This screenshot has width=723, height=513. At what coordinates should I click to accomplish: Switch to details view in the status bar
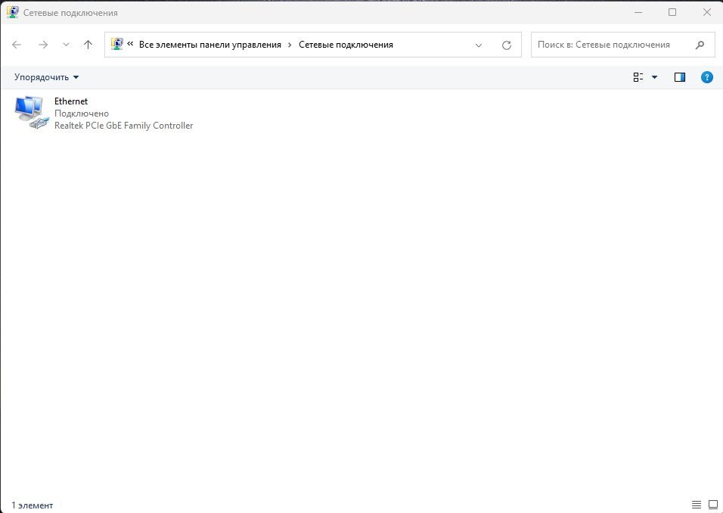(697, 505)
